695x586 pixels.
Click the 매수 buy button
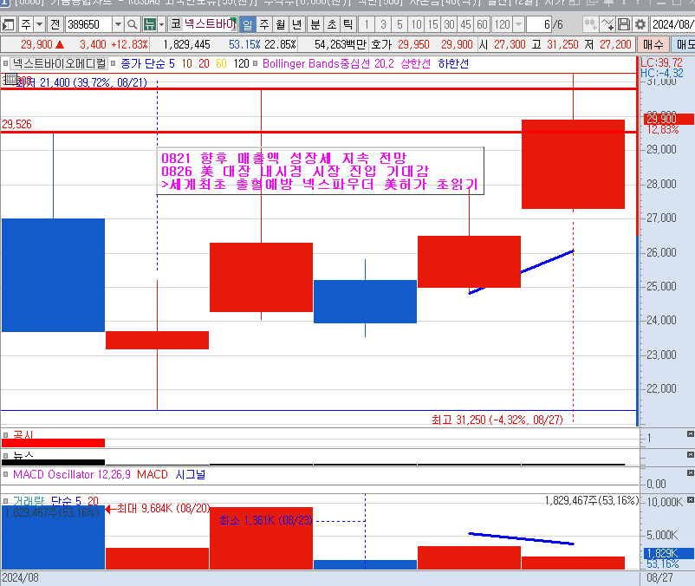[x=654, y=44]
